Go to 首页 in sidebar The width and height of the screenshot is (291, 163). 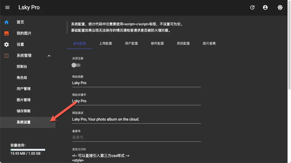pyautogui.click(x=20, y=22)
